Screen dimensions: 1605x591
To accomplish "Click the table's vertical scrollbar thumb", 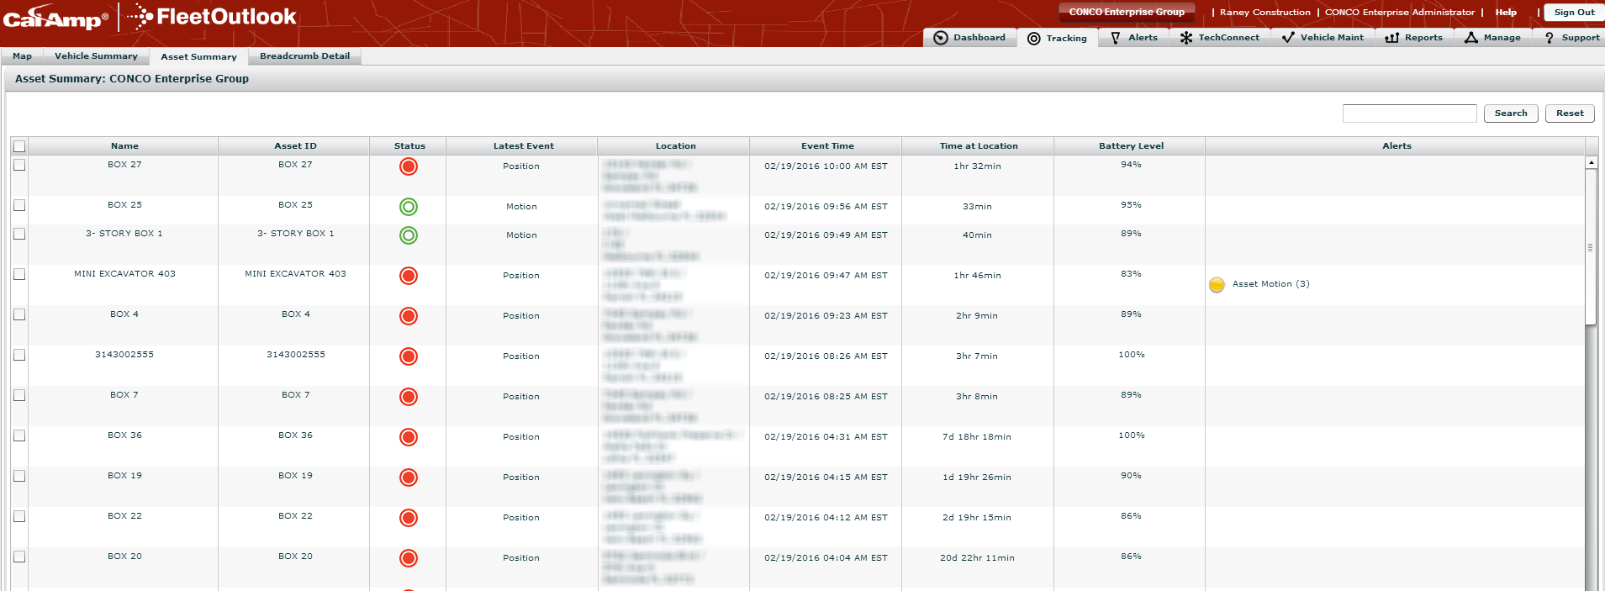I will pyautogui.click(x=1590, y=247).
